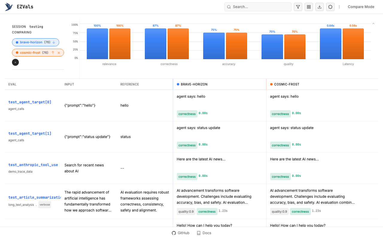This screenshot has height=239, width=383.
Task: Click the session name 'testing'
Action: 36,27
